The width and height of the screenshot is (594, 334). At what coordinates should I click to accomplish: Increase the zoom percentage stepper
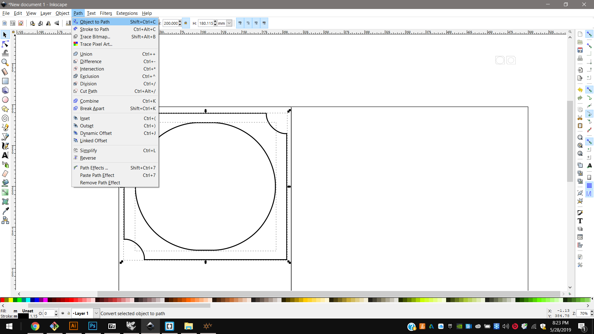point(592,311)
